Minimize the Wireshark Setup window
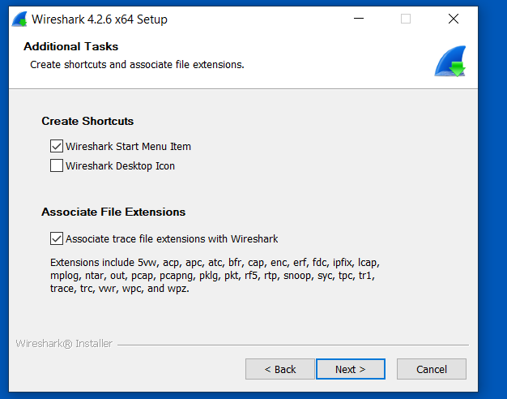Screen dimensions: 507x399 pos(358,19)
